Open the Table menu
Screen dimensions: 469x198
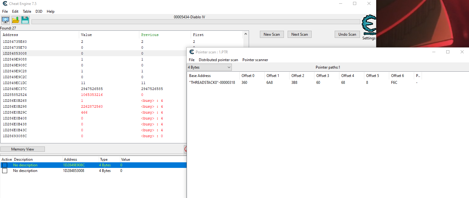click(x=27, y=11)
